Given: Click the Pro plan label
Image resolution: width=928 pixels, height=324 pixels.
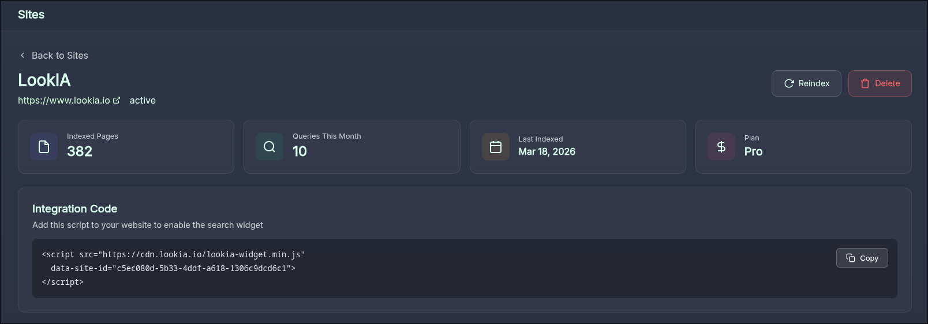Looking at the screenshot, I should (753, 151).
